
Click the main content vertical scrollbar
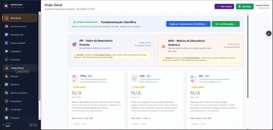pos(247,56)
